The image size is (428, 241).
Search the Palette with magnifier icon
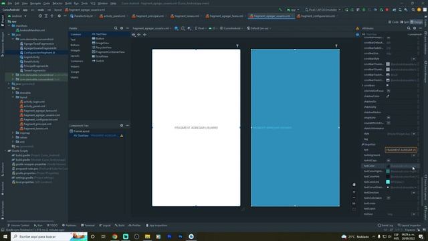click(116, 28)
